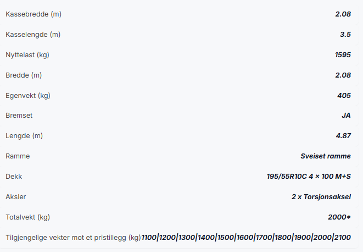This screenshot has width=363, height=252.
Task: Click the Totalvekt (kg) label
Action: click(x=28, y=217)
